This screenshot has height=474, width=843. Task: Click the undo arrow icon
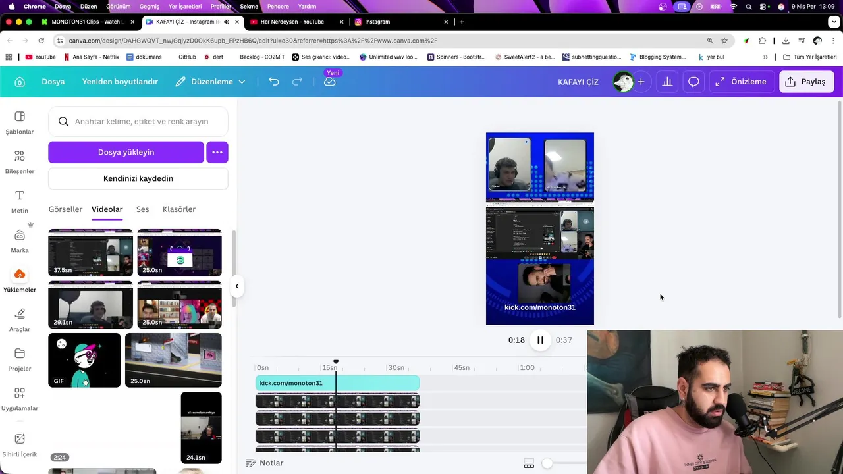274,82
